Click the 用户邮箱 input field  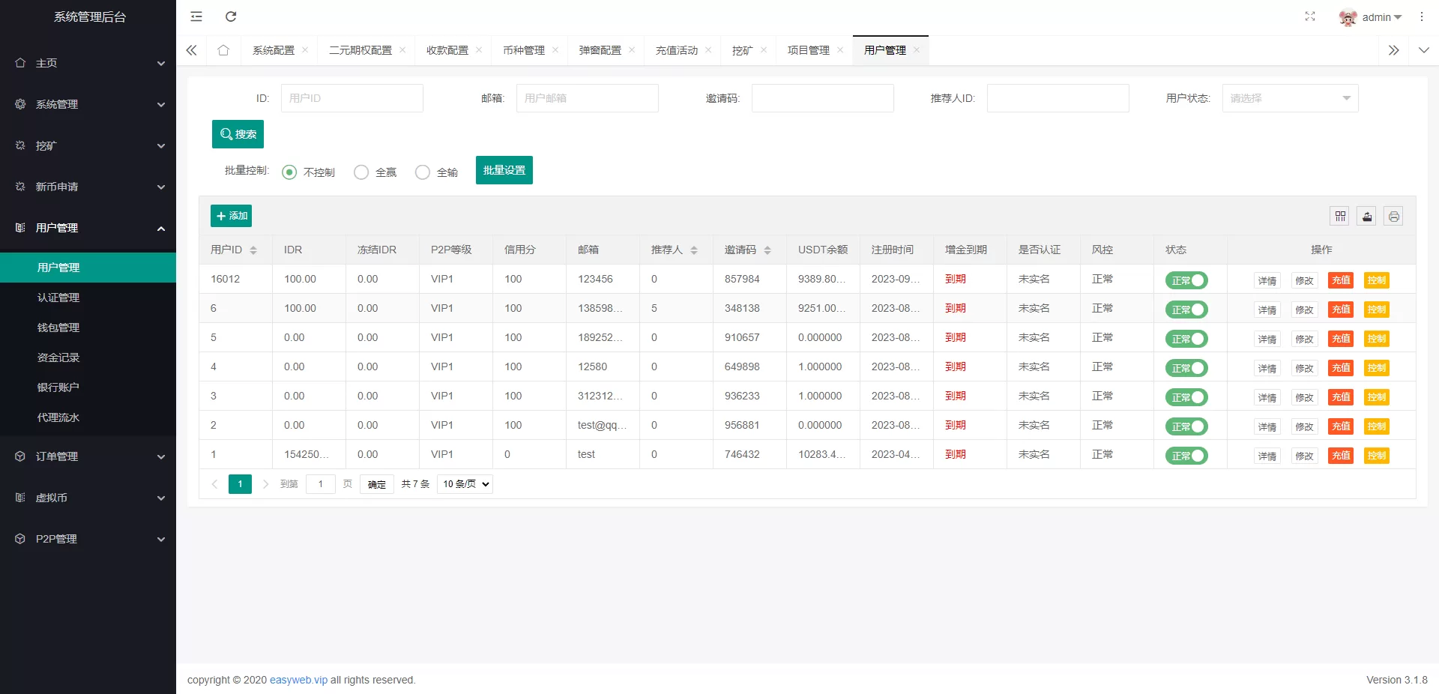coord(587,98)
